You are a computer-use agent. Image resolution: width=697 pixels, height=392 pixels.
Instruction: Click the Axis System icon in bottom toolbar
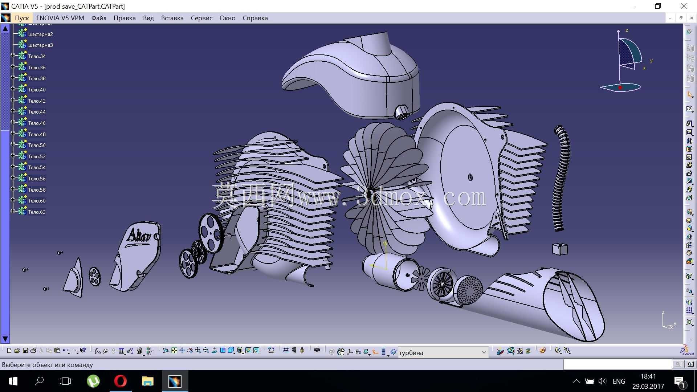350,351
